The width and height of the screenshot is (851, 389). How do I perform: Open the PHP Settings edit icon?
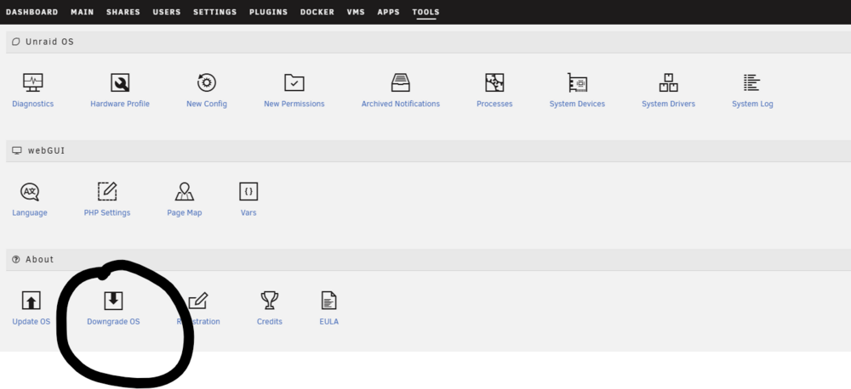tap(107, 191)
